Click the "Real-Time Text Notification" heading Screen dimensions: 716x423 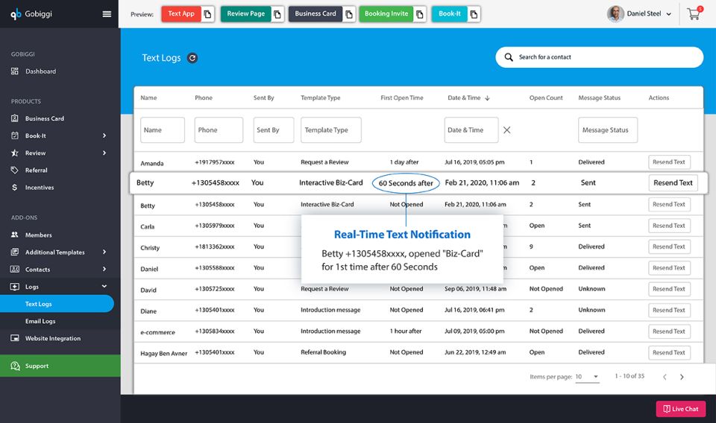pyautogui.click(x=402, y=235)
